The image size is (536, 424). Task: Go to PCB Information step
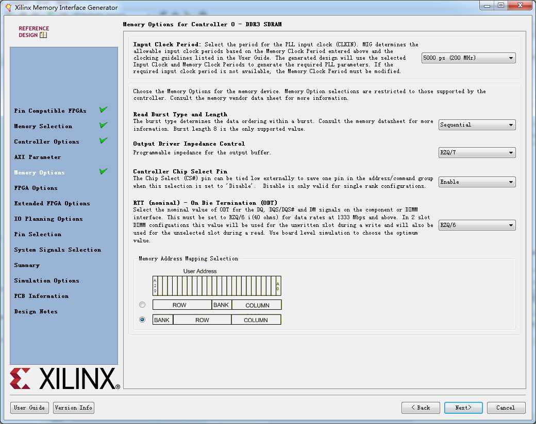[x=41, y=296]
